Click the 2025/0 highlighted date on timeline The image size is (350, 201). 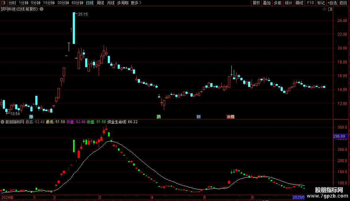point(299,197)
